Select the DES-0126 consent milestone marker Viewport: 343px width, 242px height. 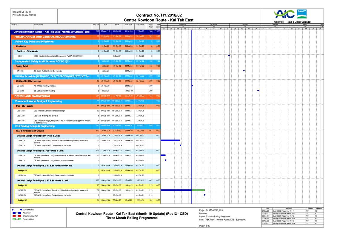pyautogui.click(x=180, y=145)
